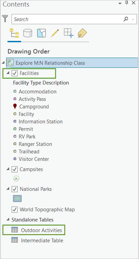Collapse the Standalone Tables group
Viewport: 139px width, 259px height.
pyautogui.click(x=8, y=219)
